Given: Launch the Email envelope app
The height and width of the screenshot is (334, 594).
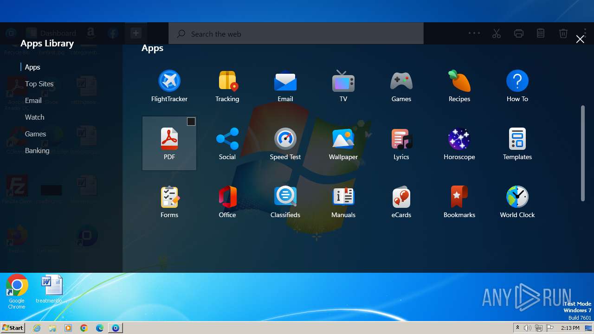Looking at the screenshot, I should (x=285, y=86).
